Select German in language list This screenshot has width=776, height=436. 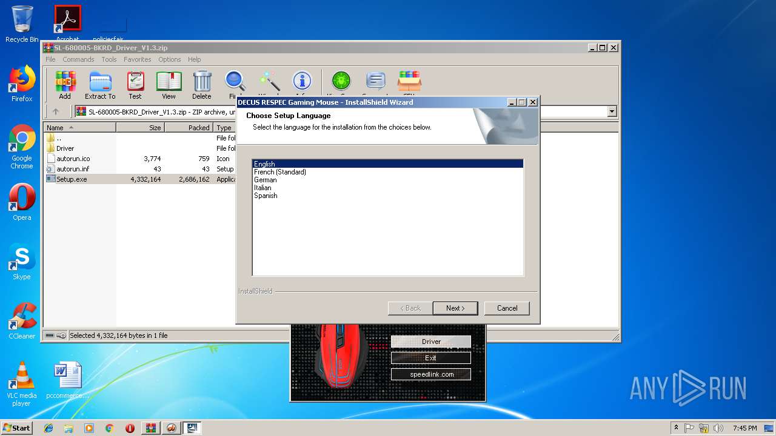388,180
